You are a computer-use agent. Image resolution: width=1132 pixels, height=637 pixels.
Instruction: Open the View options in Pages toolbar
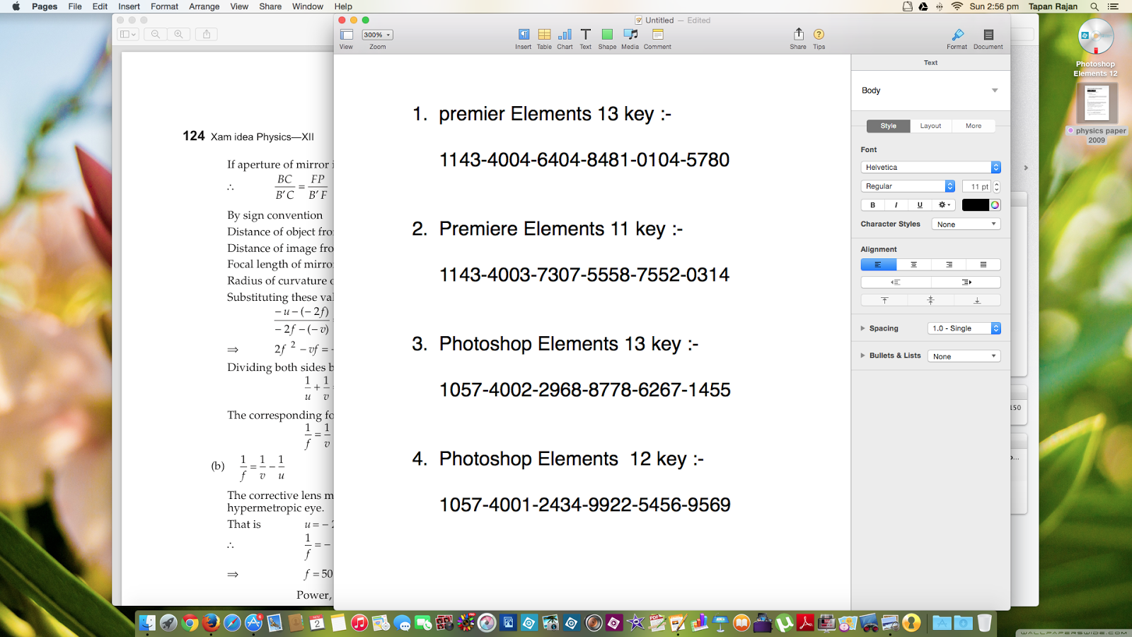coord(346,35)
